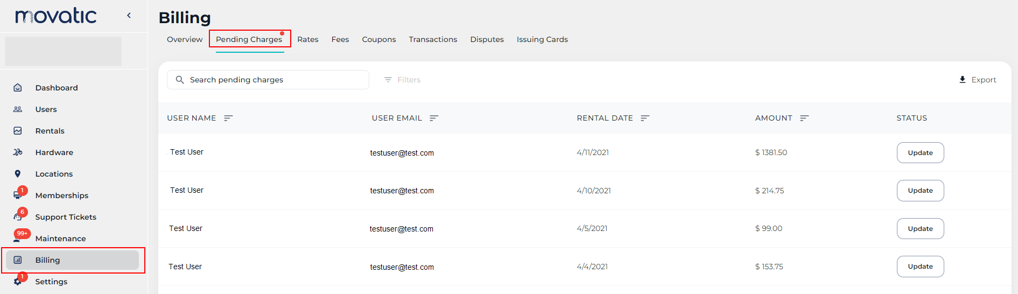Click the Search pending charges field
Screen dimensions: 1018x294
click(275, 80)
